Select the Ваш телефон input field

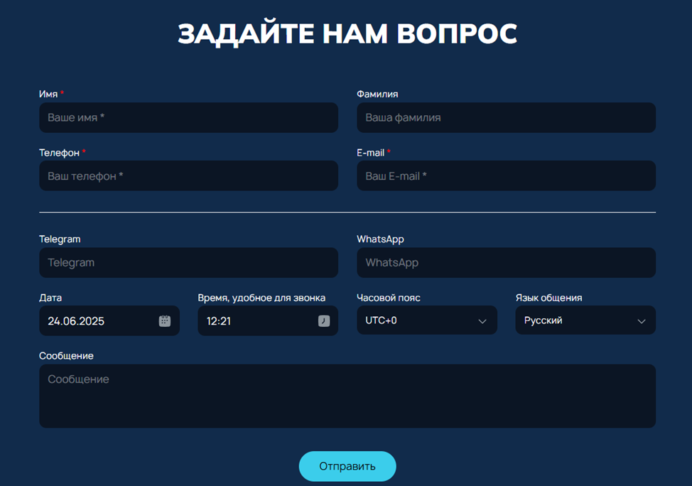pos(188,175)
